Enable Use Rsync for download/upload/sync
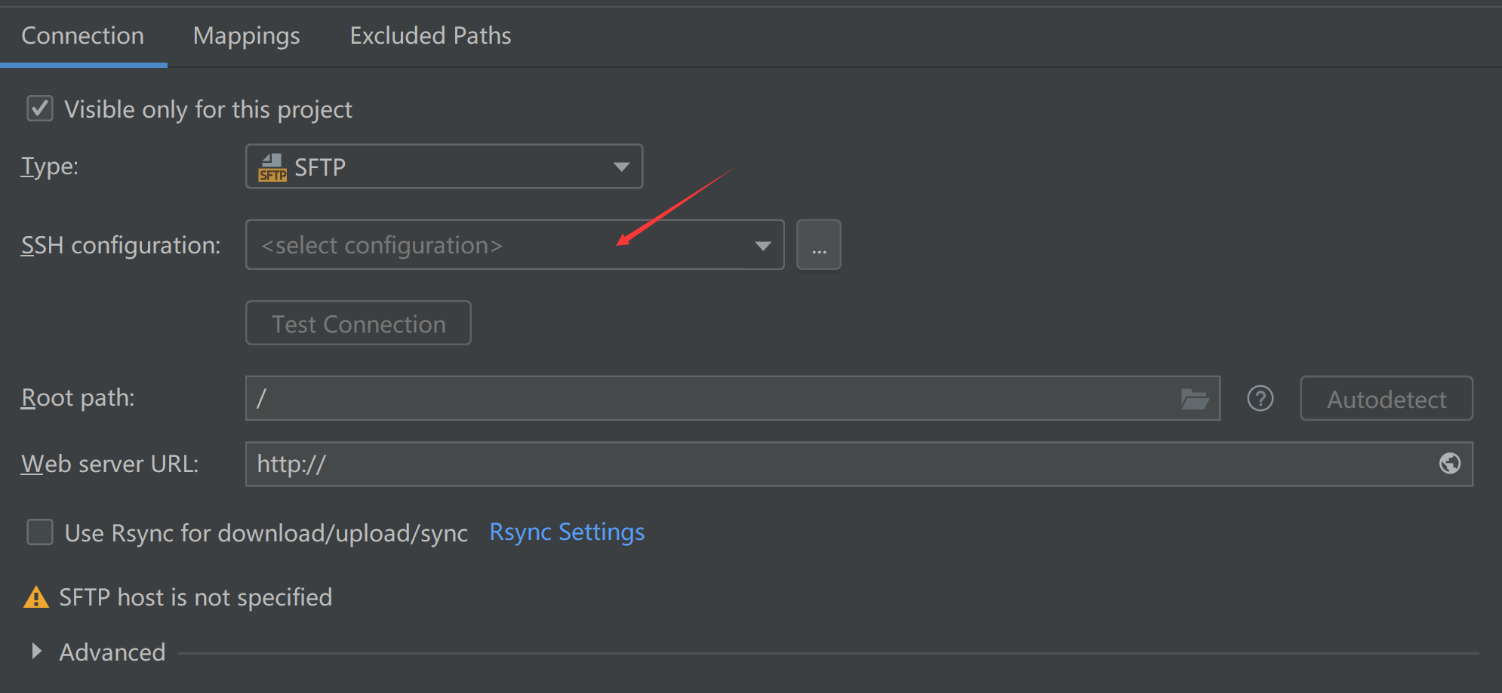The image size is (1502, 693). pos(40,532)
